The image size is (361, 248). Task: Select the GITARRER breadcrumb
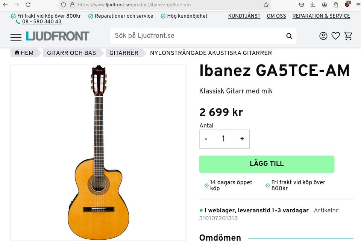click(124, 53)
